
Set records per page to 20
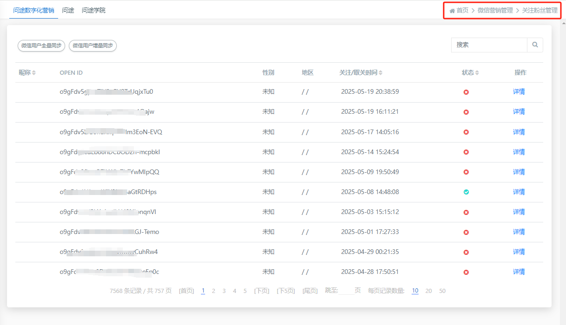tap(428, 291)
